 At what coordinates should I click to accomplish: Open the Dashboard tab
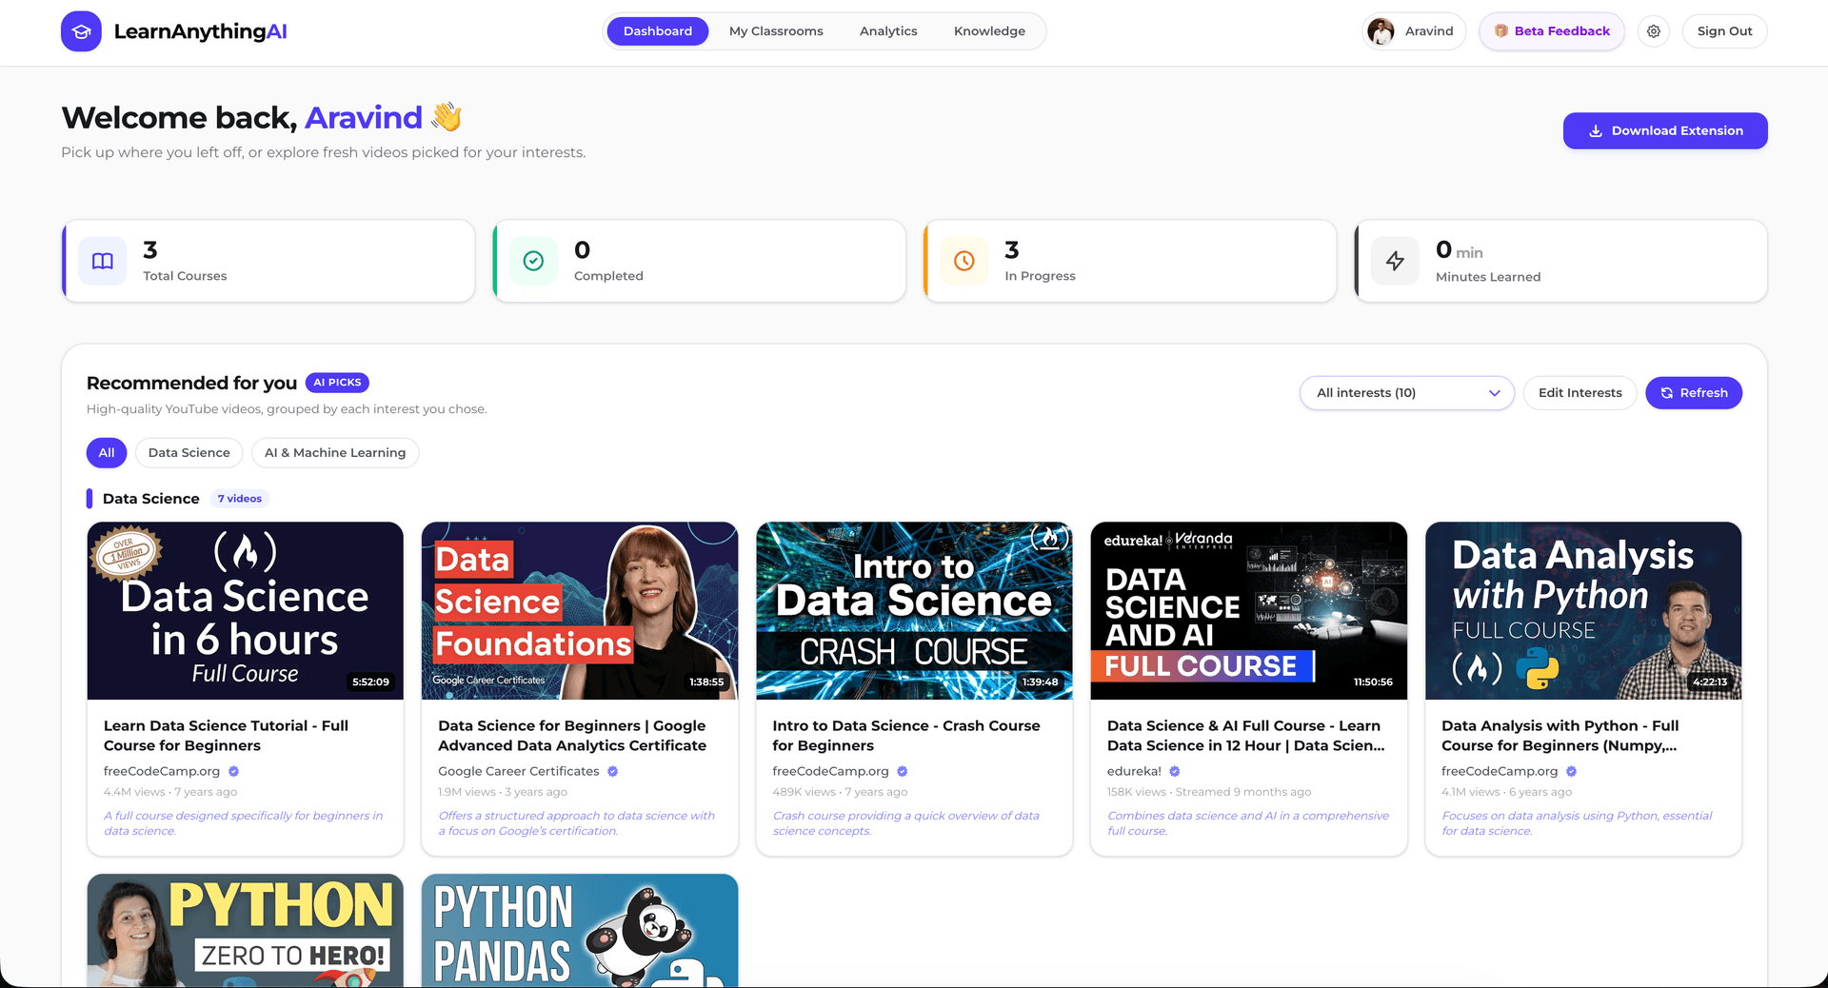coord(658,31)
